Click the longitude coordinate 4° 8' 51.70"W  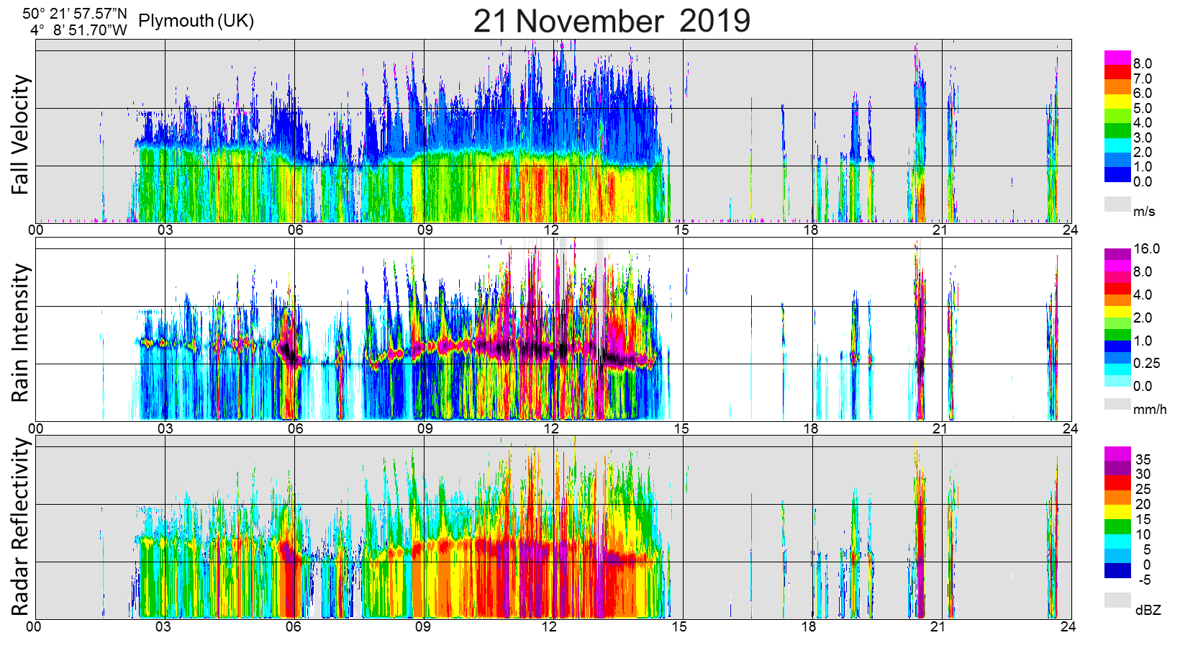pyautogui.click(x=78, y=30)
